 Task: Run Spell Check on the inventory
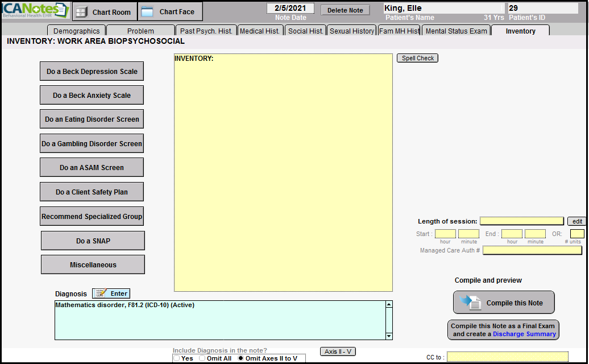click(417, 58)
